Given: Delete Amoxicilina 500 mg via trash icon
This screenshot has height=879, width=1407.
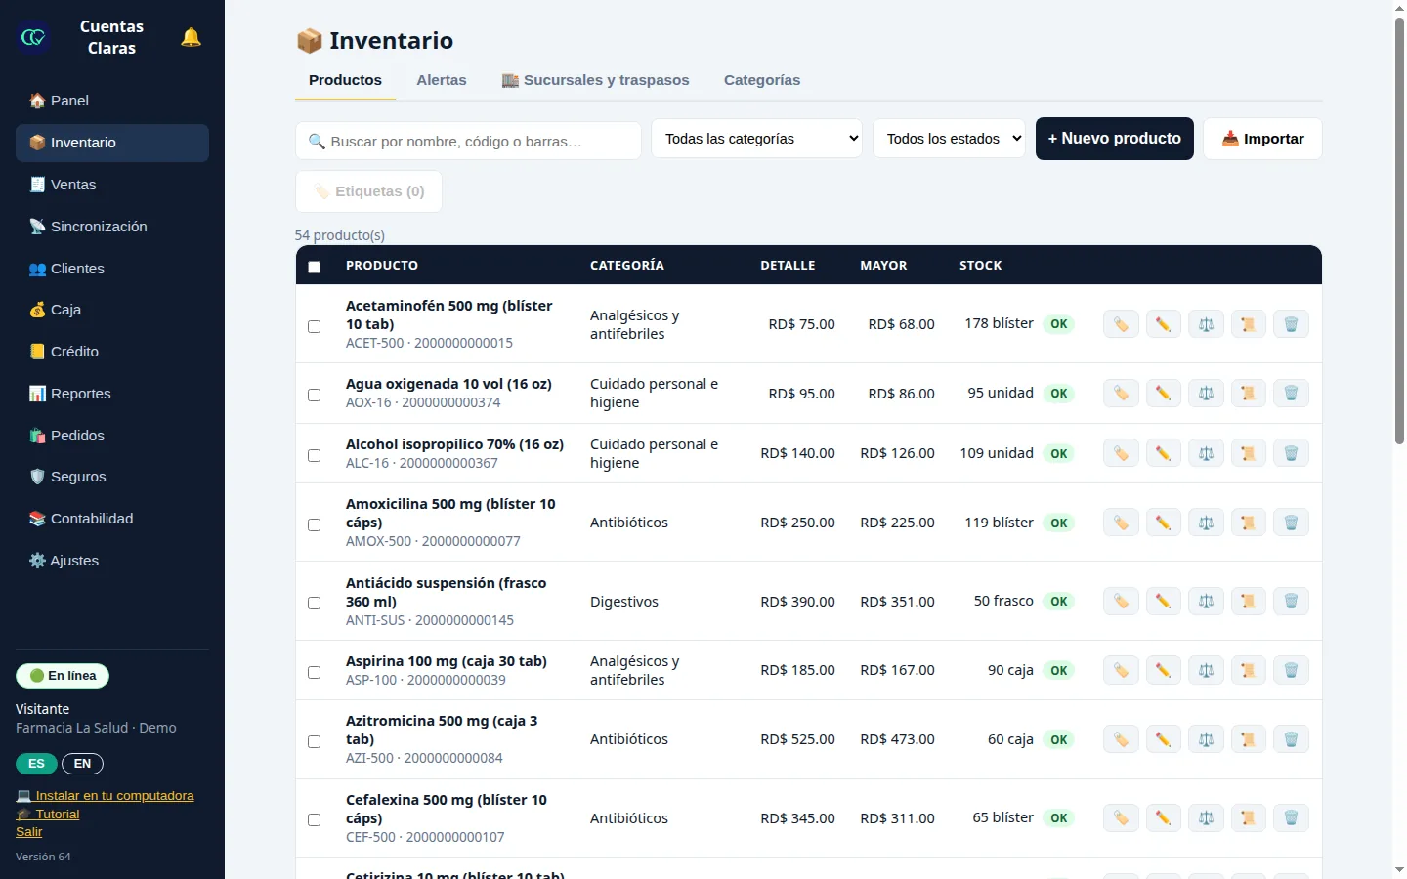Looking at the screenshot, I should click(1291, 523).
